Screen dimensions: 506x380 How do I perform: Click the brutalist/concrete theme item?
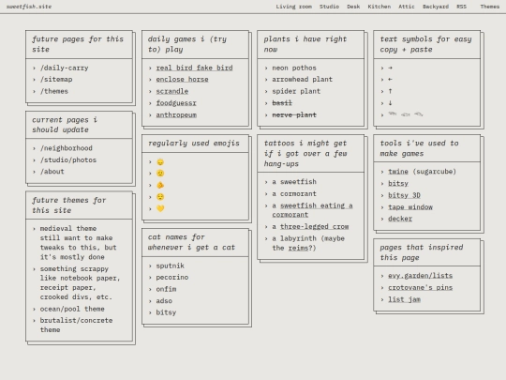(x=76, y=325)
